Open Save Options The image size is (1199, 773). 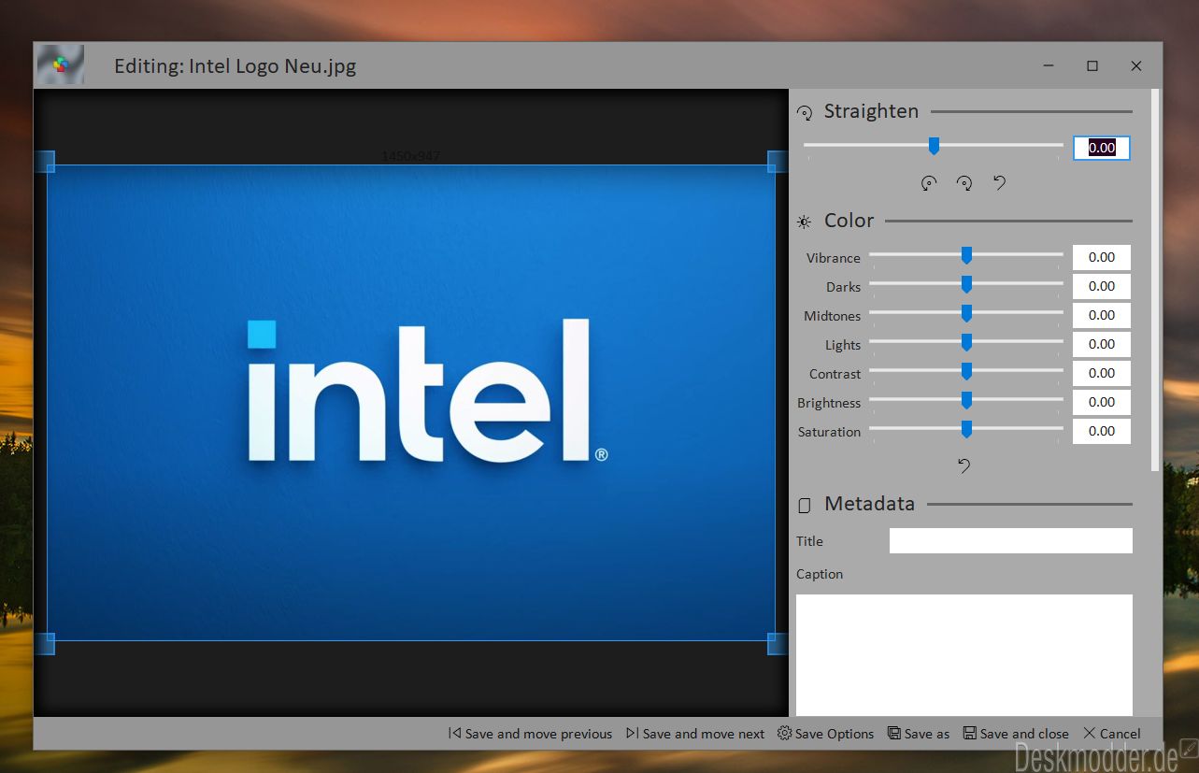[826, 734]
